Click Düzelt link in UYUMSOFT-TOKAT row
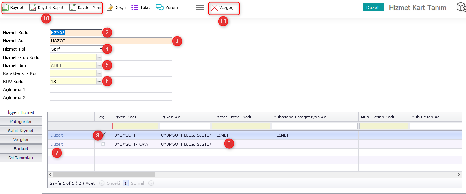 coord(57,144)
